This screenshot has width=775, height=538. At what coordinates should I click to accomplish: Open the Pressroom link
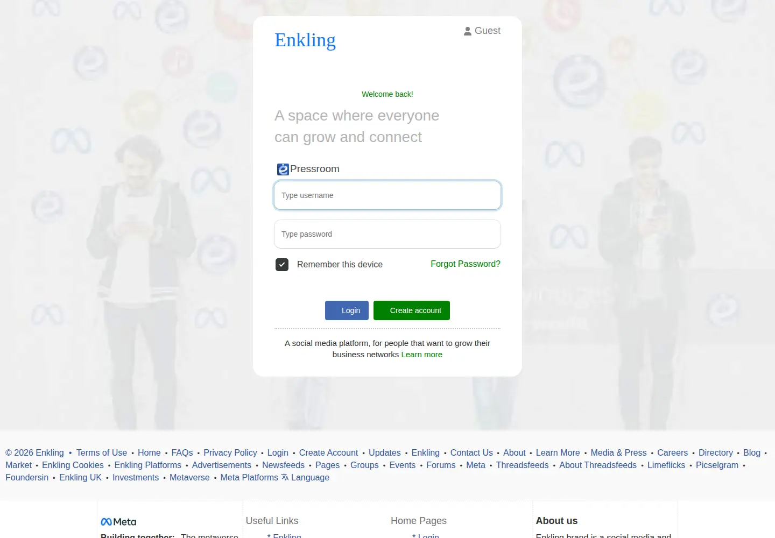click(x=315, y=169)
